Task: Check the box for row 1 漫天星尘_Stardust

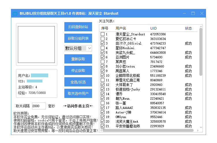Action: [102, 34]
